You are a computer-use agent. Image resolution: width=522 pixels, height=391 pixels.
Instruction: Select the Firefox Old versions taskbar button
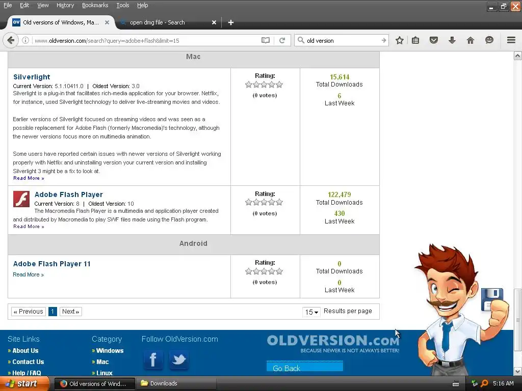click(x=94, y=384)
